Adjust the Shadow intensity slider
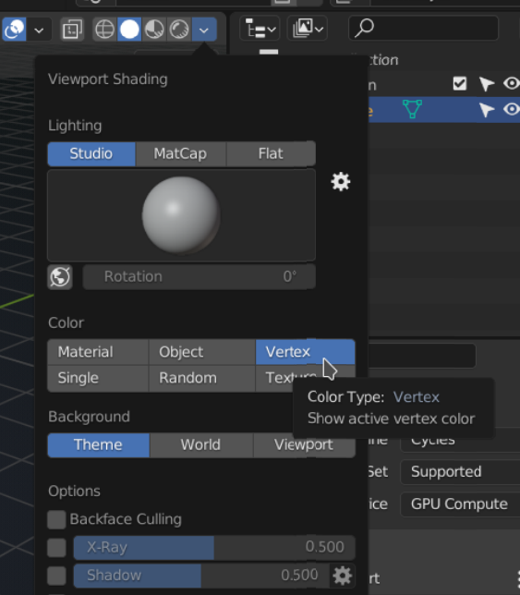This screenshot has width=520, height=595. [201, 576]
